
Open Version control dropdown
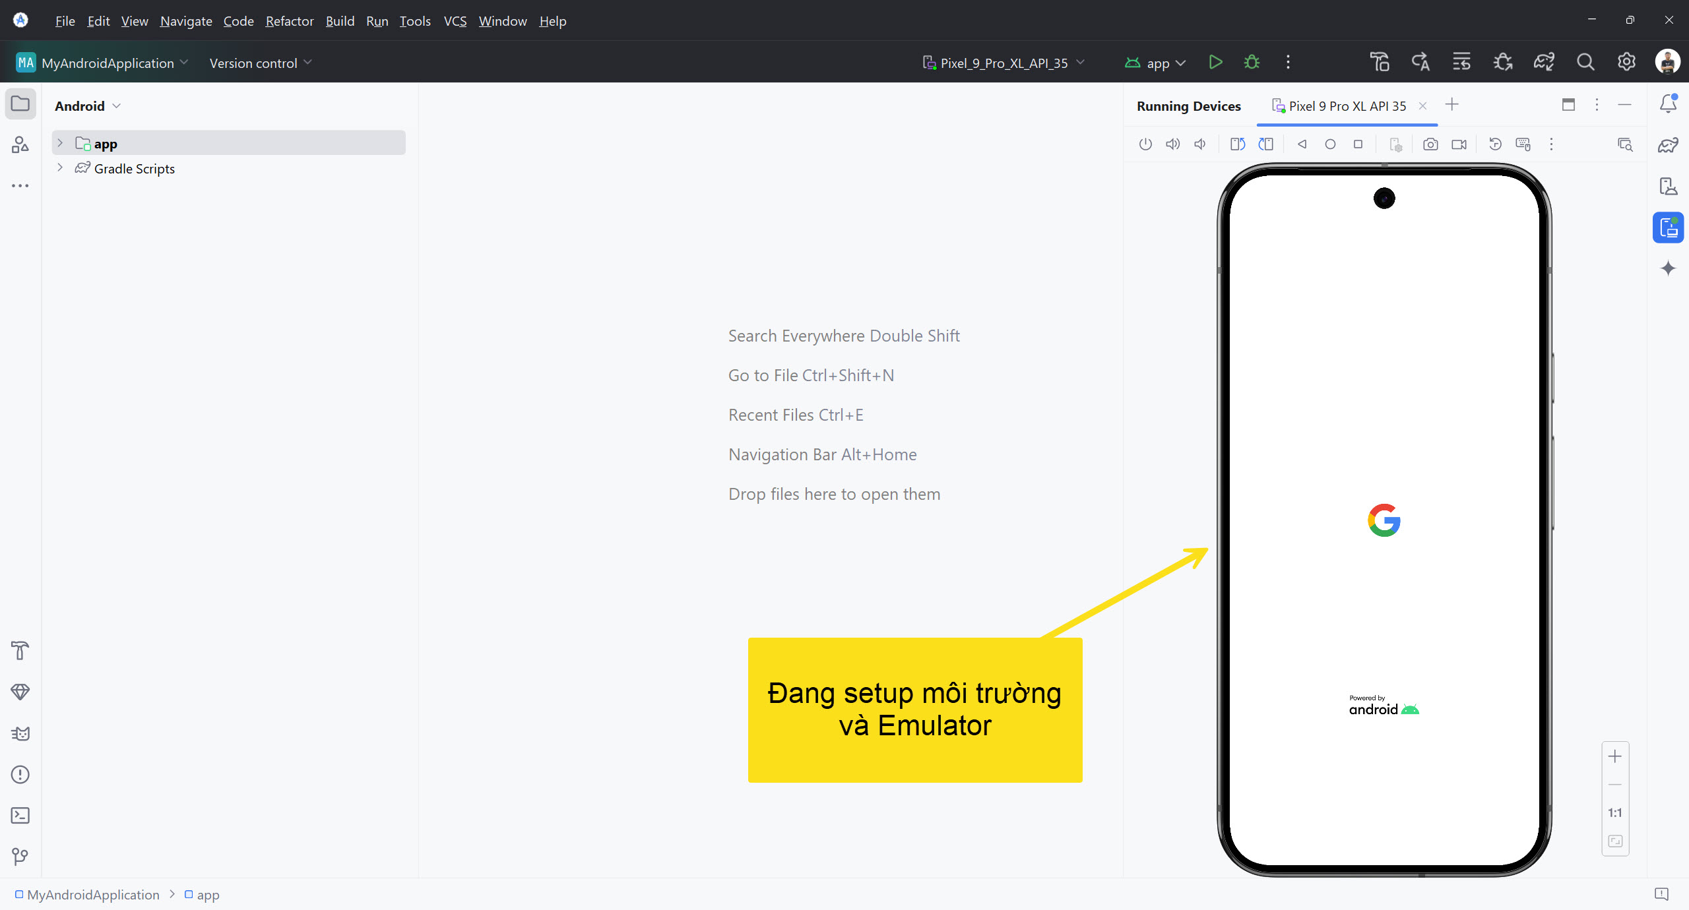point(261,63)
